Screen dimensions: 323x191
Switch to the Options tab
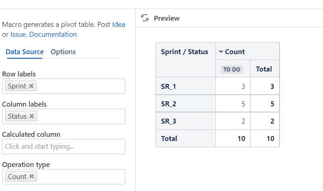point(63,52)
